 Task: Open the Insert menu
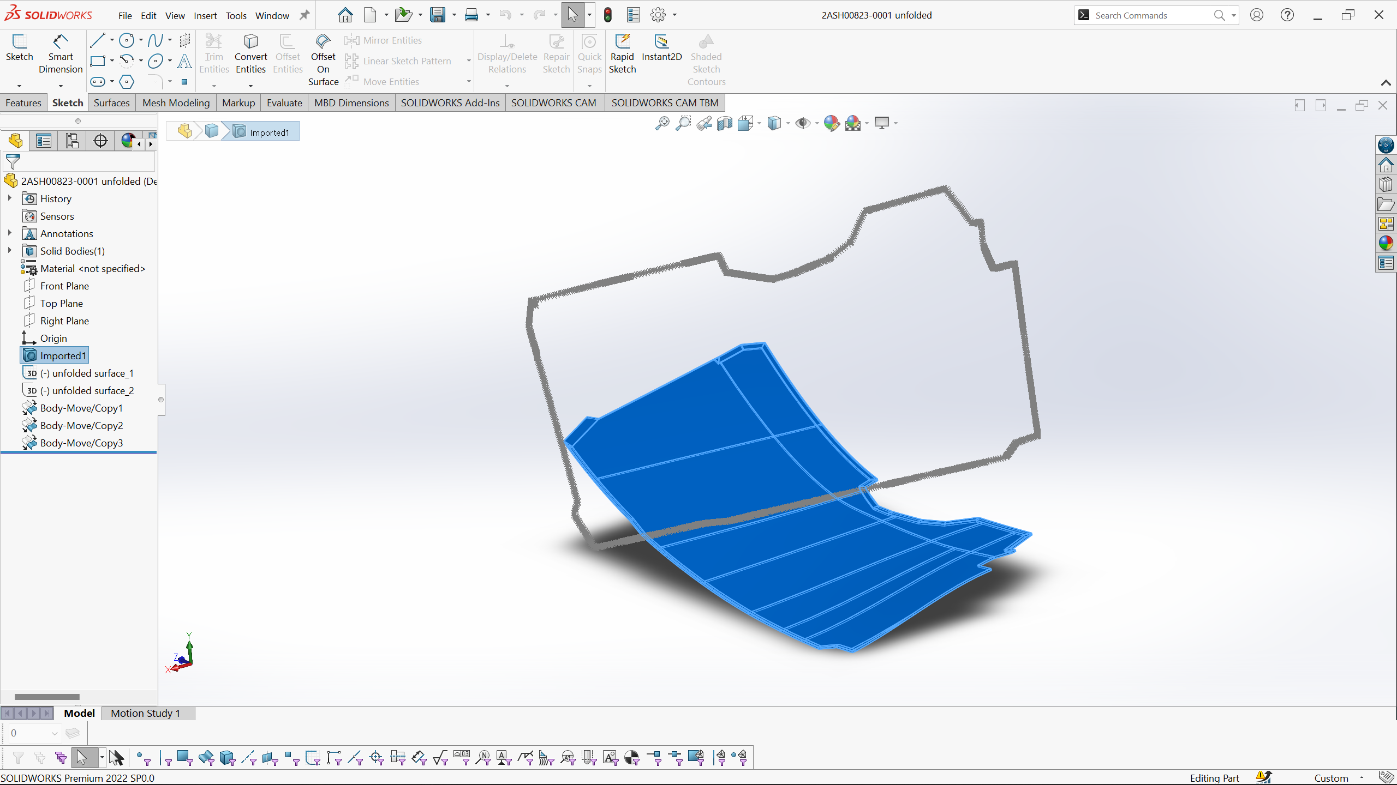point(205,16)
